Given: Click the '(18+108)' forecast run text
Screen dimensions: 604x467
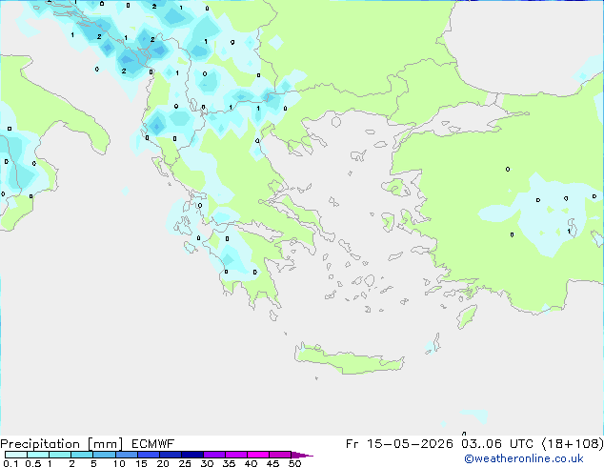Looking at the screenshot, I should coord(573,444).
